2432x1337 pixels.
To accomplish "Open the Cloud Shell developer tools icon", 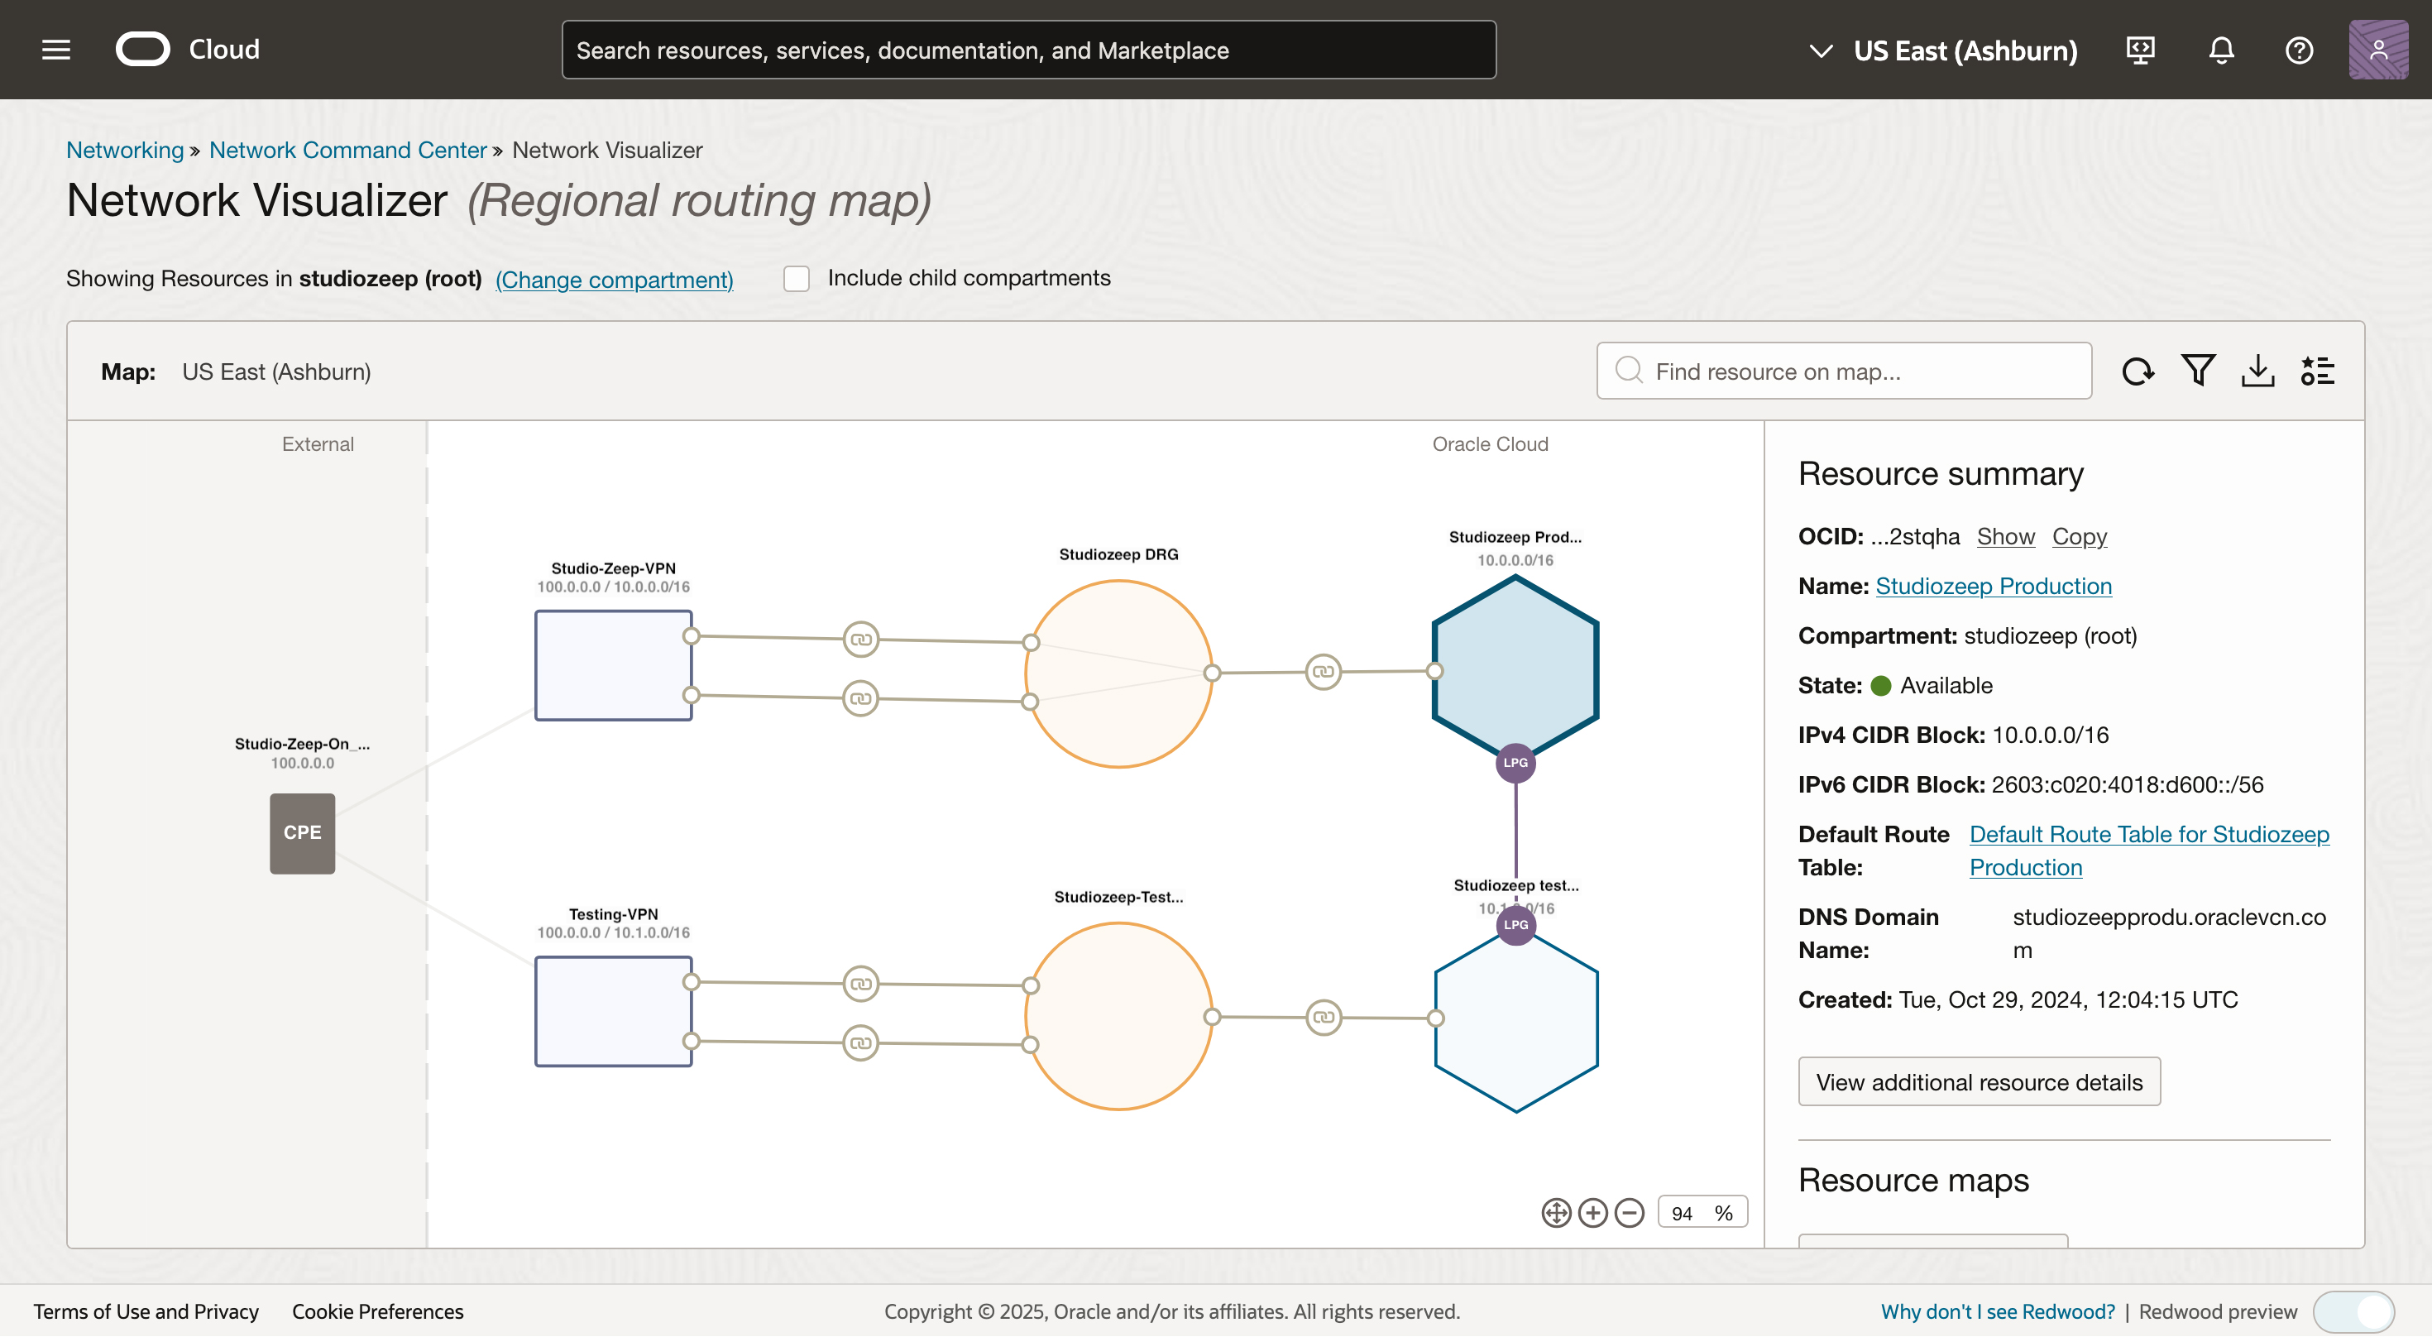I will (x=2140, y=50).
